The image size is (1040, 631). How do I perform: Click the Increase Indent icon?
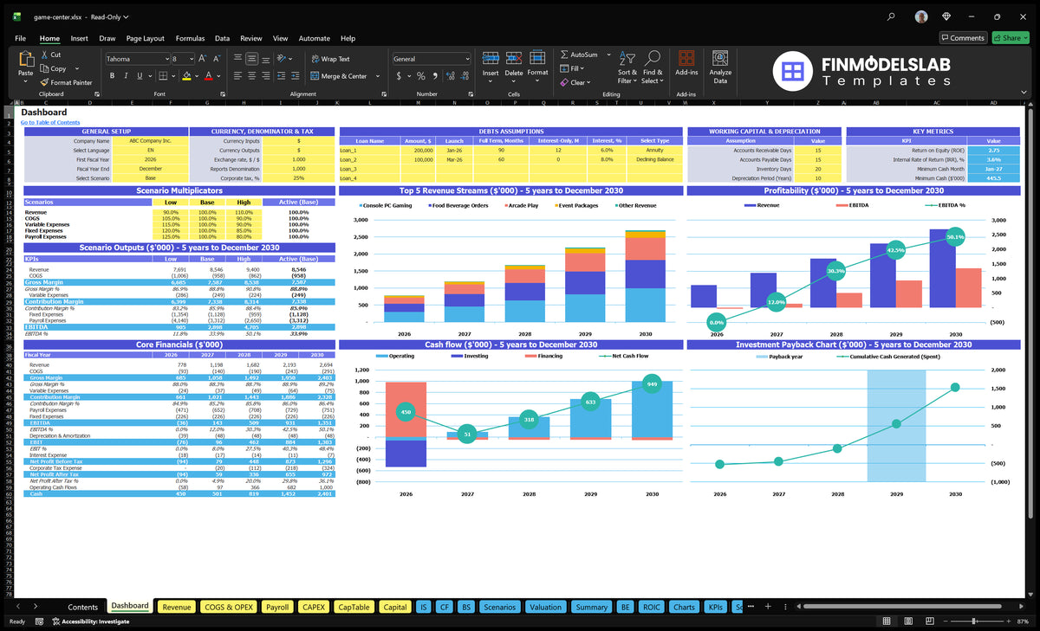(x=295, y=76)
